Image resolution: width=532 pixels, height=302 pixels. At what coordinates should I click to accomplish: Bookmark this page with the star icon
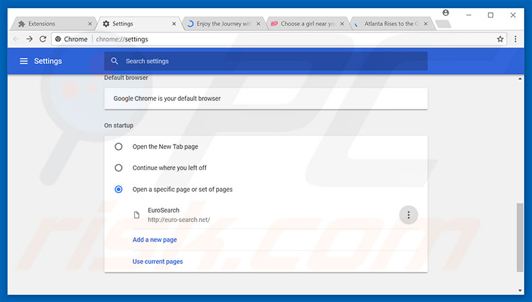click(x=500, y=39)
